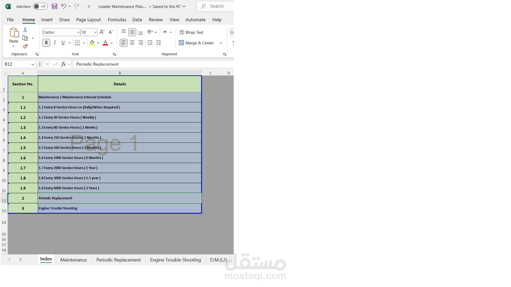Decrease font size with smaller A

click(111, 32)
